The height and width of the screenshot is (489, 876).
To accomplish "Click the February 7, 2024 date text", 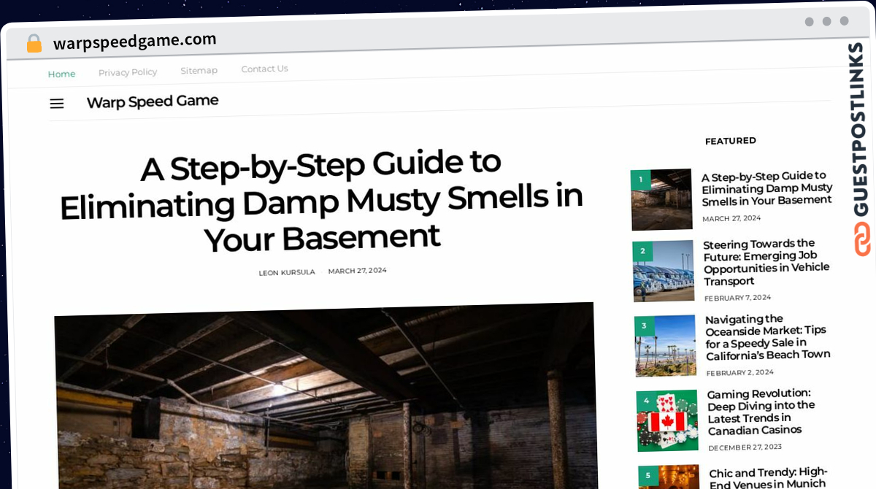I will (738, 298).
